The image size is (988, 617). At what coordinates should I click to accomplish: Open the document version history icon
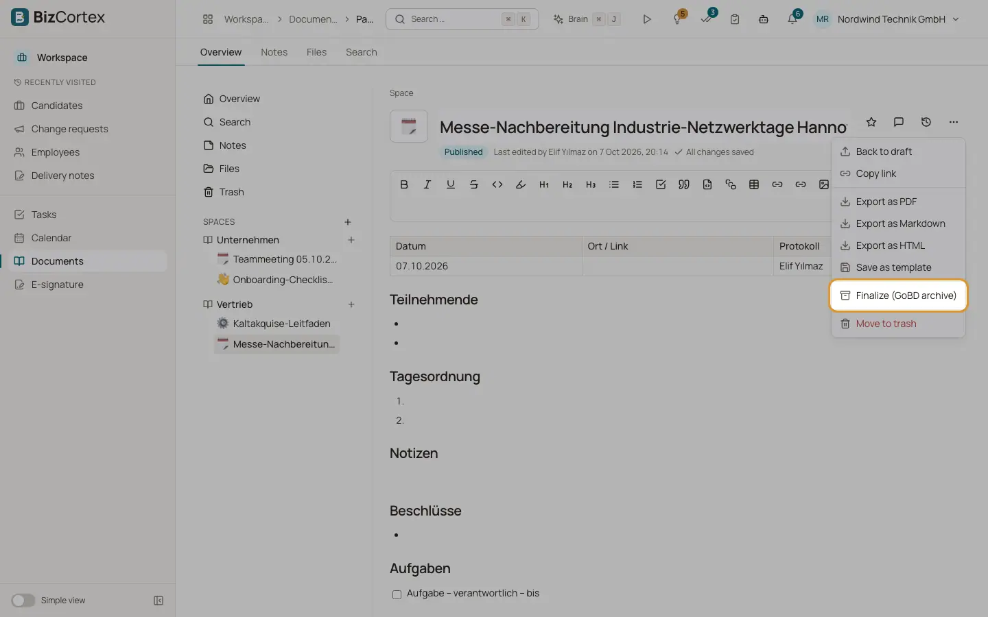[926, 122]
